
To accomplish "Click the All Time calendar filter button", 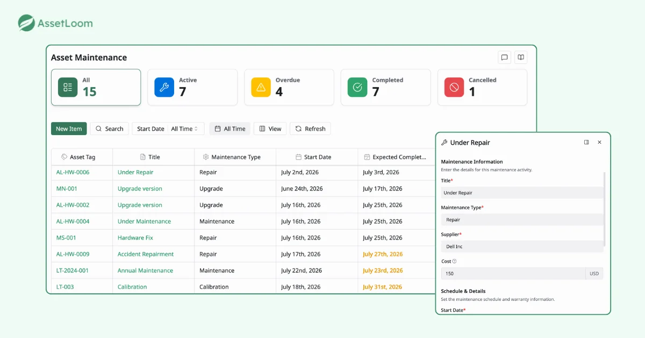I will point(230,129).
